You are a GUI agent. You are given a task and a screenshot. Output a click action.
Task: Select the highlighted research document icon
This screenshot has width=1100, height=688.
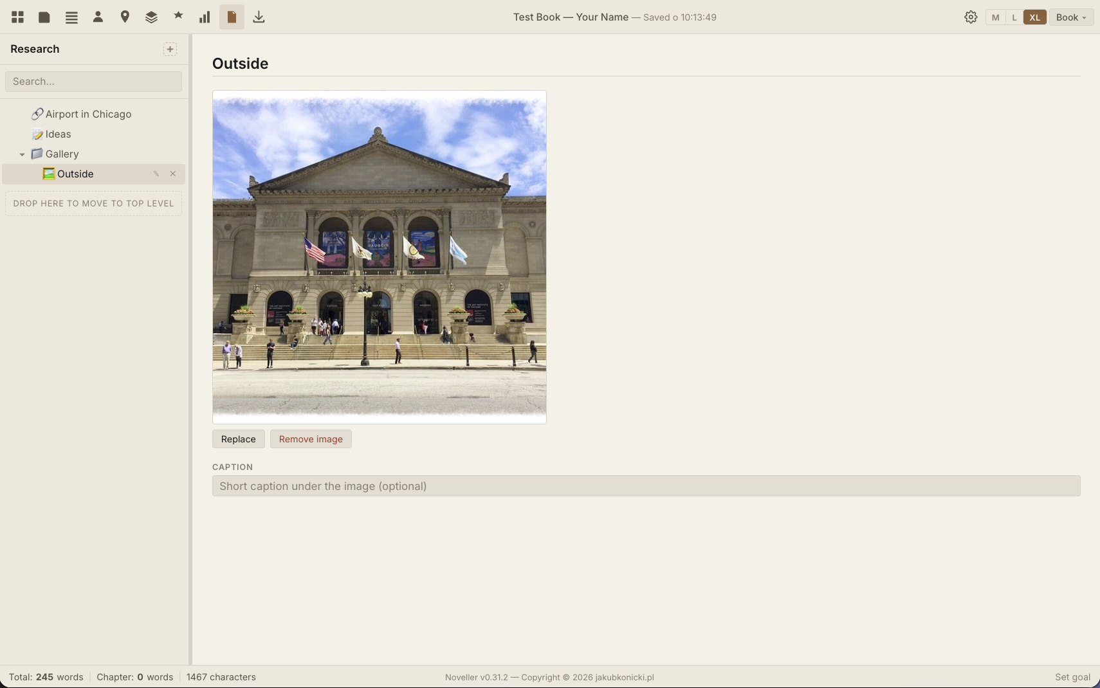pos(232,17)
